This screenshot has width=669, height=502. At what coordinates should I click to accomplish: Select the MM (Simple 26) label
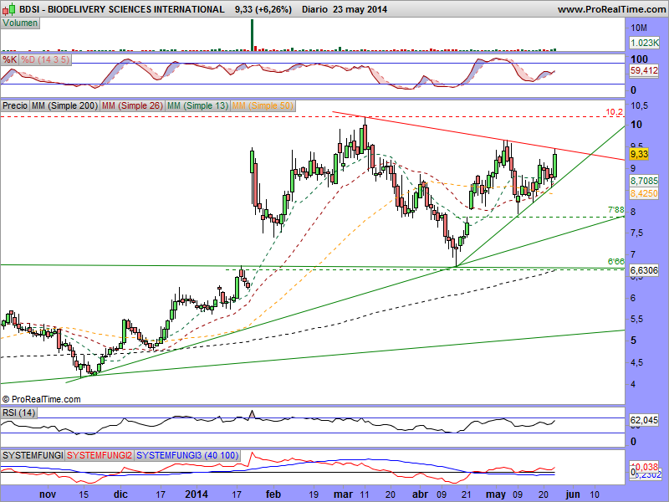pyautogui.click(x=132, y=105)
